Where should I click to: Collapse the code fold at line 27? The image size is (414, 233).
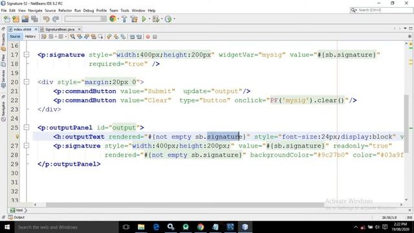click(27, 146)
